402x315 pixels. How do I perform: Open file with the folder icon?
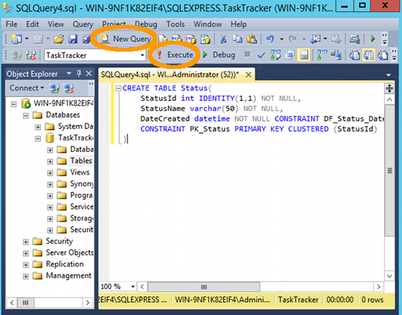pos(59,39)
